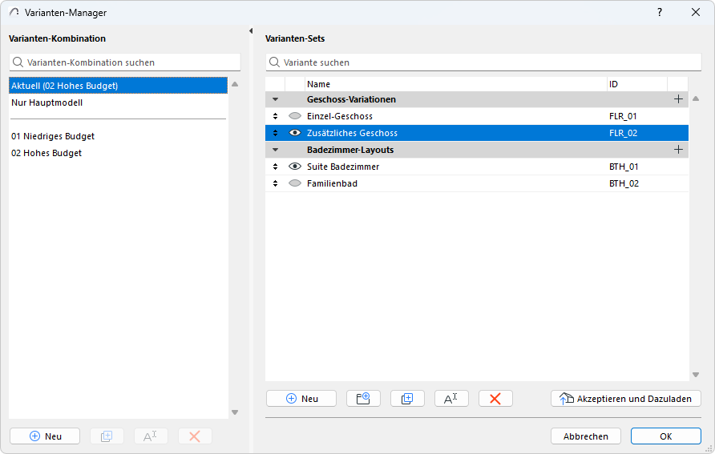Add variant to Geschoss-Variationen with plus icon
The image size is (715, 454).
coord(678,99)
